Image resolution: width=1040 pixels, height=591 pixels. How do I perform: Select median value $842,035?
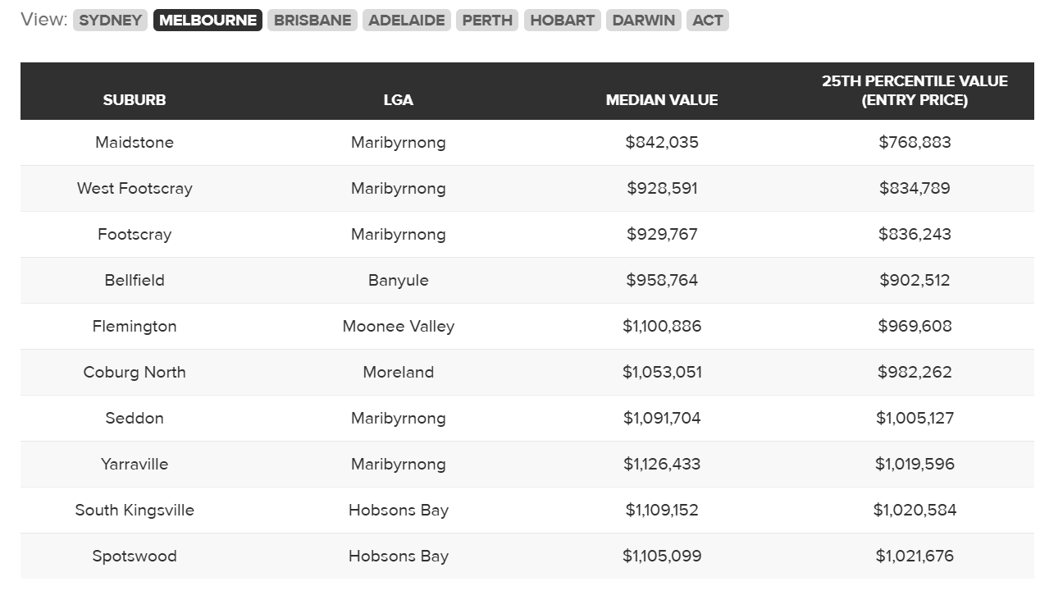(662, 142)
